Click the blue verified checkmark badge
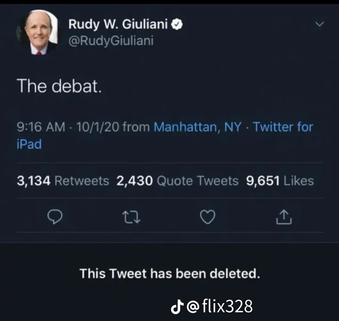 click(177, 24)
